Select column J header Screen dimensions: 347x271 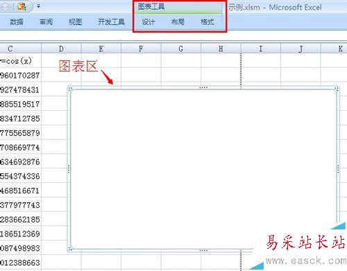pyautogui.click(x=301, y=49)
